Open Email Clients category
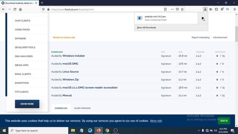The height and width of the screenshot is (134, 238). click(23, 74)
